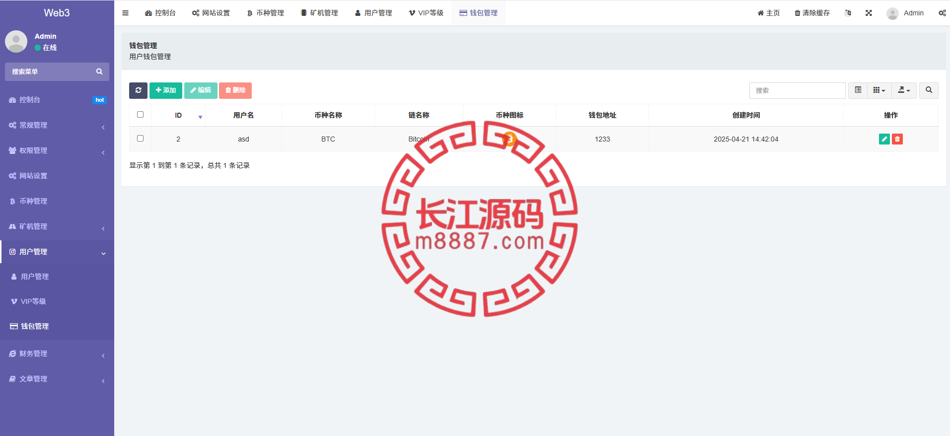Click the Web3 logo title
950x436 pixels.
click(x=57, y=13)
